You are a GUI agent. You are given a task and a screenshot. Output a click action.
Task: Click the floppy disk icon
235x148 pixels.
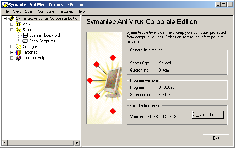pos(25,35)
